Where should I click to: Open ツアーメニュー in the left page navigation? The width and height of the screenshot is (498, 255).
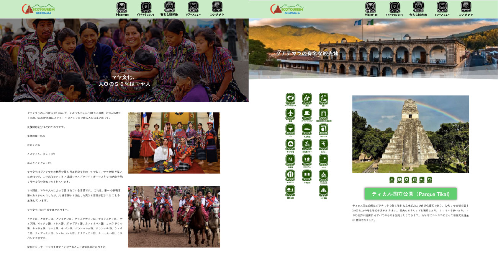coord(193,9)
